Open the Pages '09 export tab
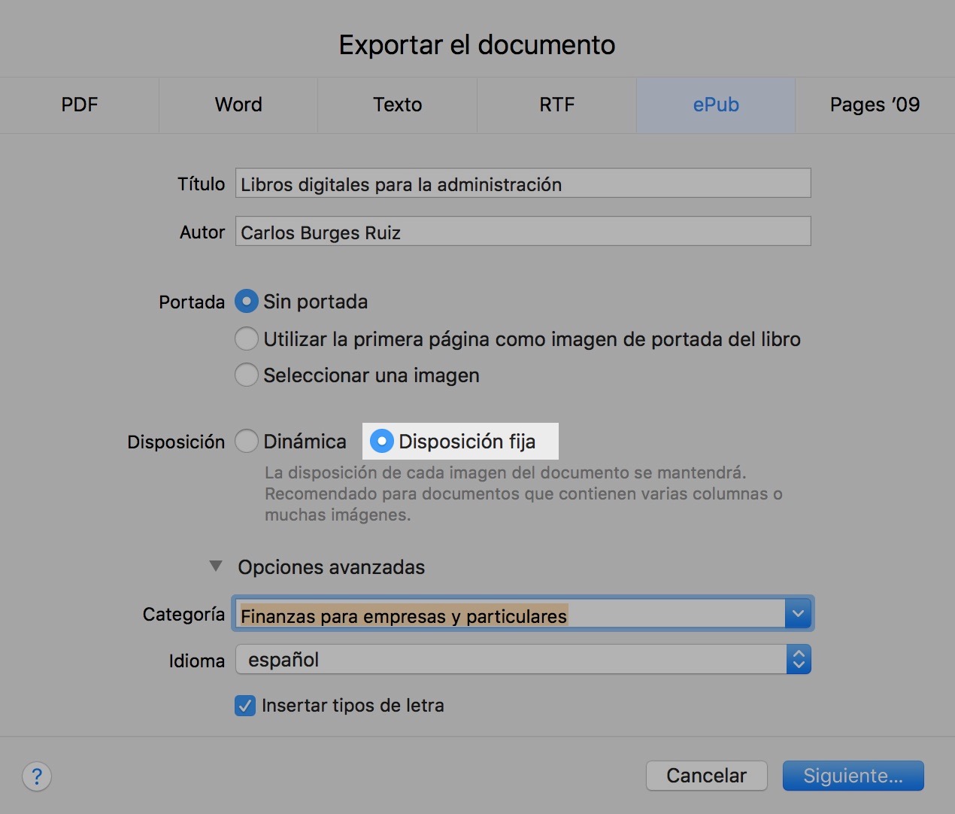The height and width of the screenshot is (814, 955). tap(875, 105)
